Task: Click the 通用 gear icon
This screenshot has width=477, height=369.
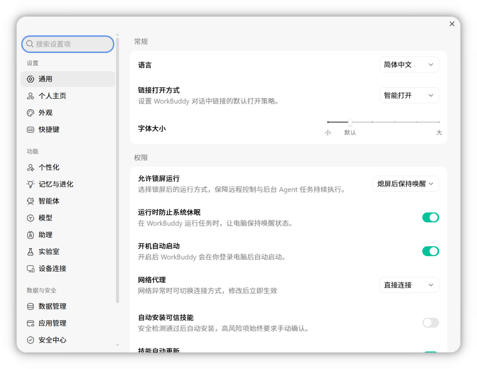Action: [30, 79]
